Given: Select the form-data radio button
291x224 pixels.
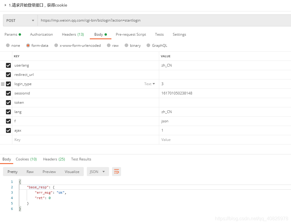Looking at the screenshot, I should click(28, 45).
